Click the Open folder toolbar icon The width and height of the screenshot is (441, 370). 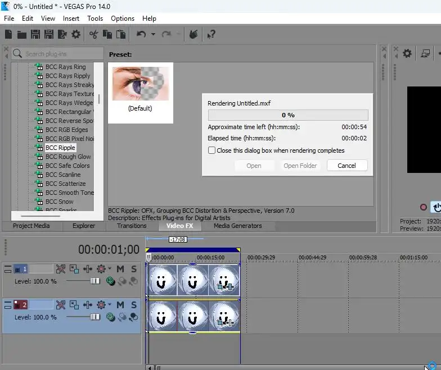coord(21,35)
